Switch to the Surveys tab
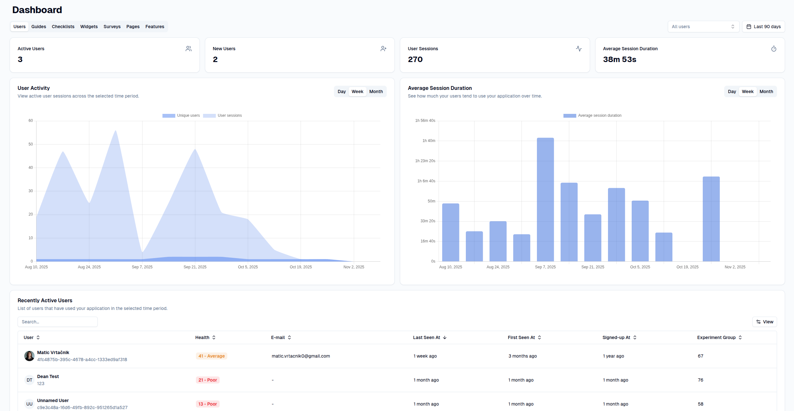 pos(112,27)
